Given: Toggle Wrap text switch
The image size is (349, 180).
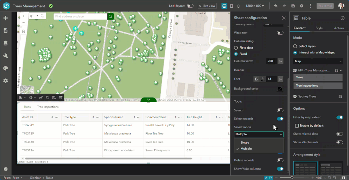Looking at the screenshot, I should tap(280, 33).
